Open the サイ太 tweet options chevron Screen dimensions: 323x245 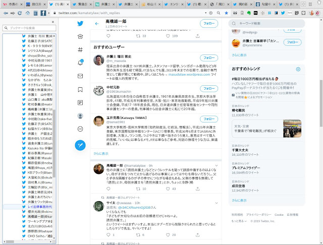point(217,203)
